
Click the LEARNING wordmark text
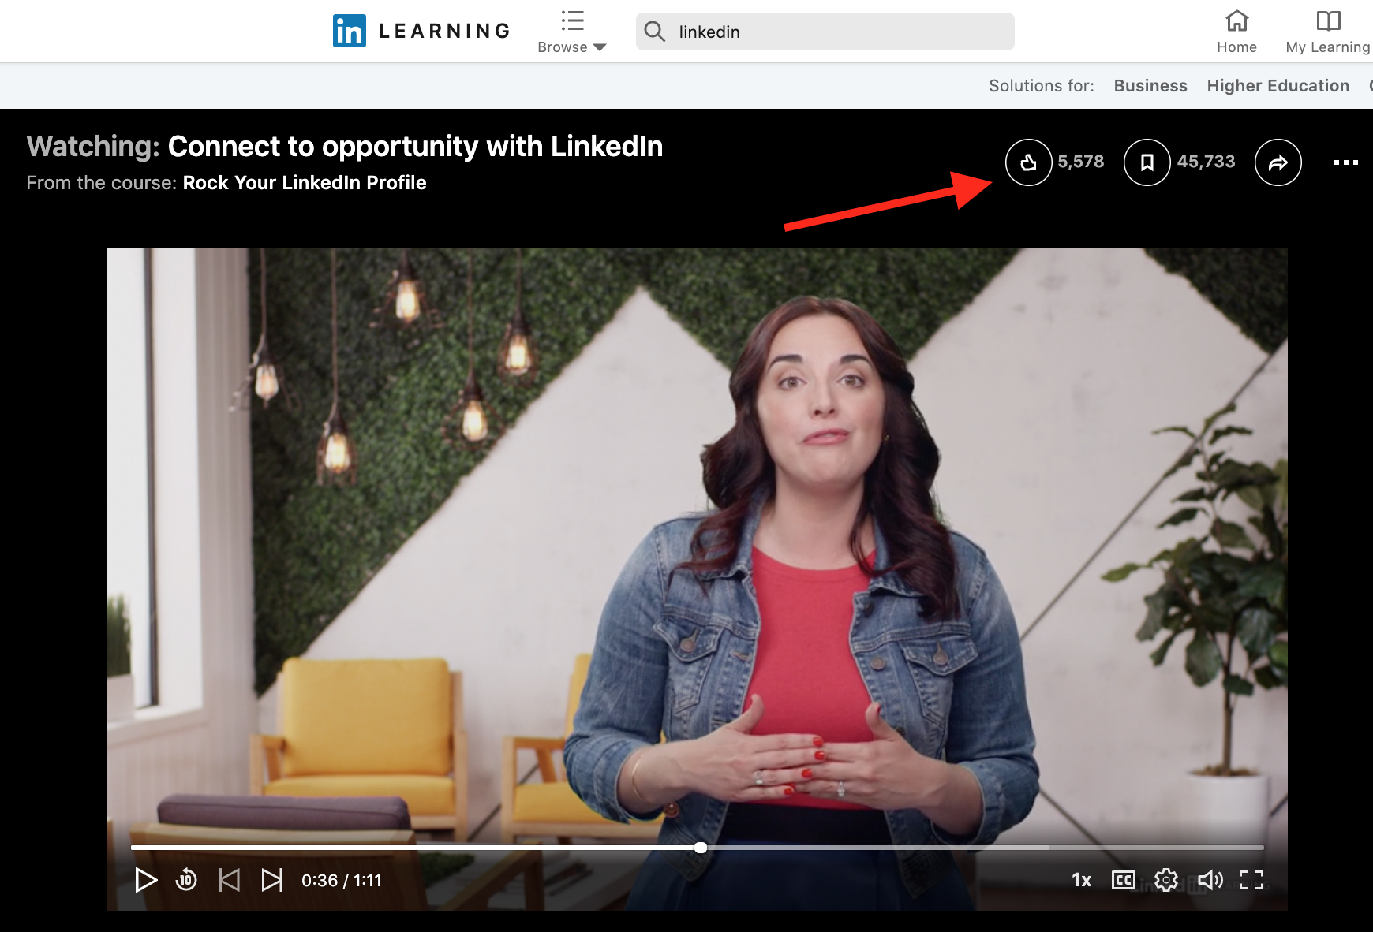[x=444, y=32]
